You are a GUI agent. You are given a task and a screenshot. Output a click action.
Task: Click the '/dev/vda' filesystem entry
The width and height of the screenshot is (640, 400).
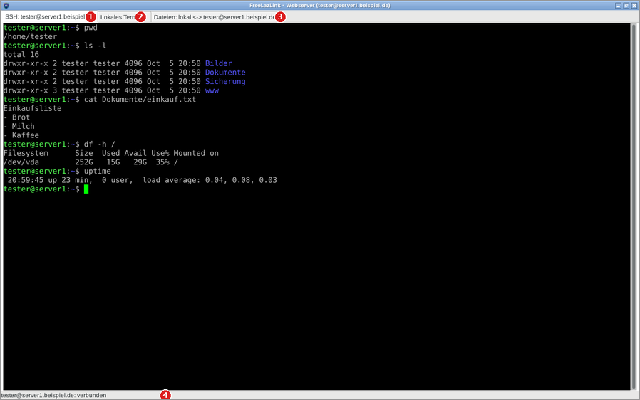point(21,162)
